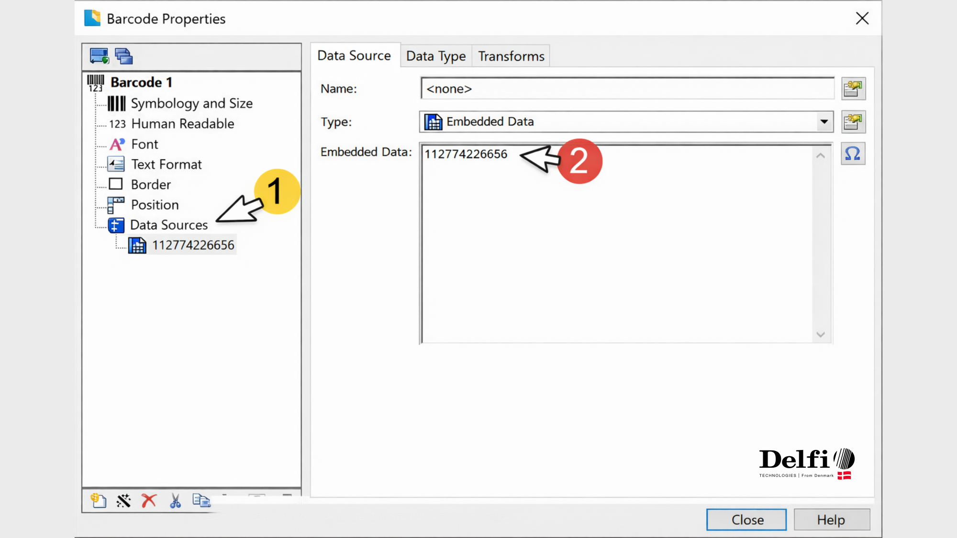
Task: Switch to the Data Type tab
Action: 435,56
